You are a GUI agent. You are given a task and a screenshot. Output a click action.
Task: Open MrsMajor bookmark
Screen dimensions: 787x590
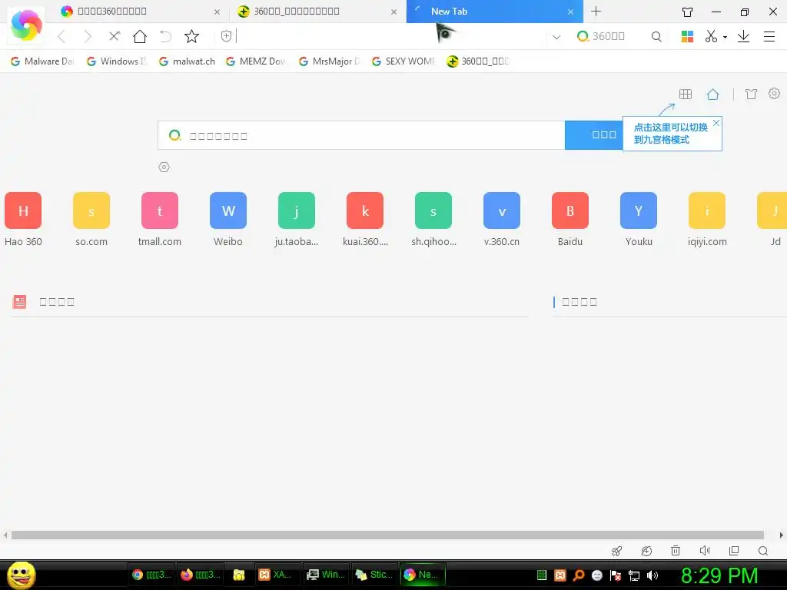click(329, 61)
